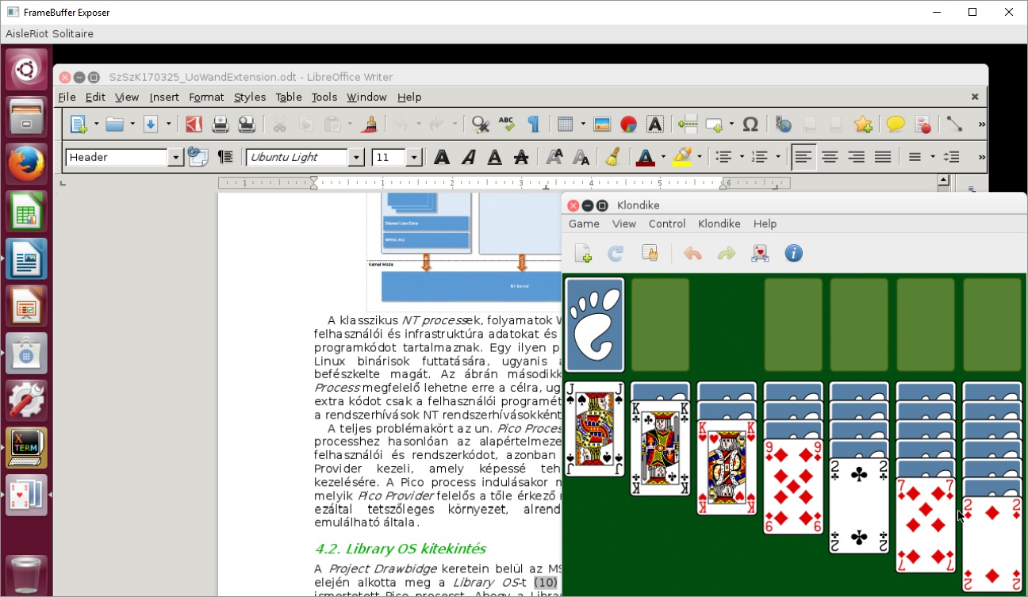Click the Klondike stock deck
Screen dimensions: 1028x597
click(x=594, y=325)
